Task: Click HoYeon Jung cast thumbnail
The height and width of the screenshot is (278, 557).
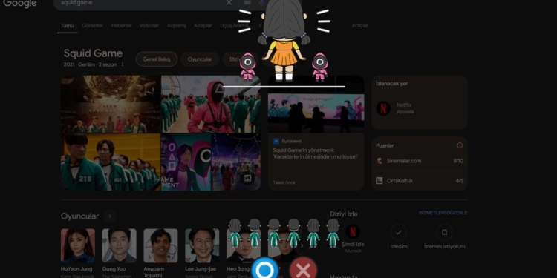Action: (x=78, y=245)
